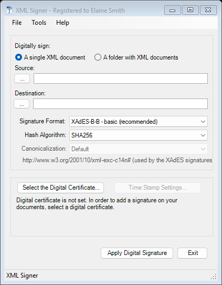Open the File menu
222x285 pixels.
[17, 23]
